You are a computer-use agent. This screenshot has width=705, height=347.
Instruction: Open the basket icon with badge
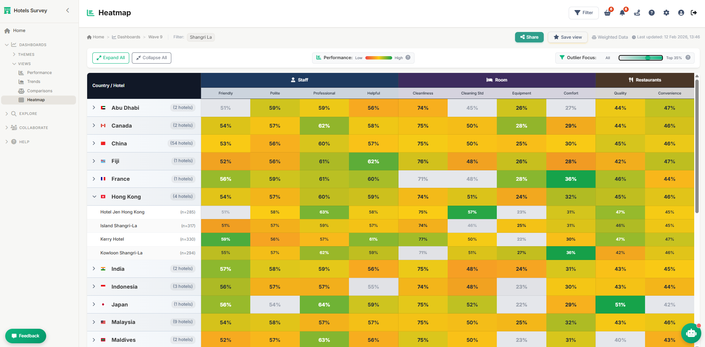pyautogui.click(x=607, y=12)
